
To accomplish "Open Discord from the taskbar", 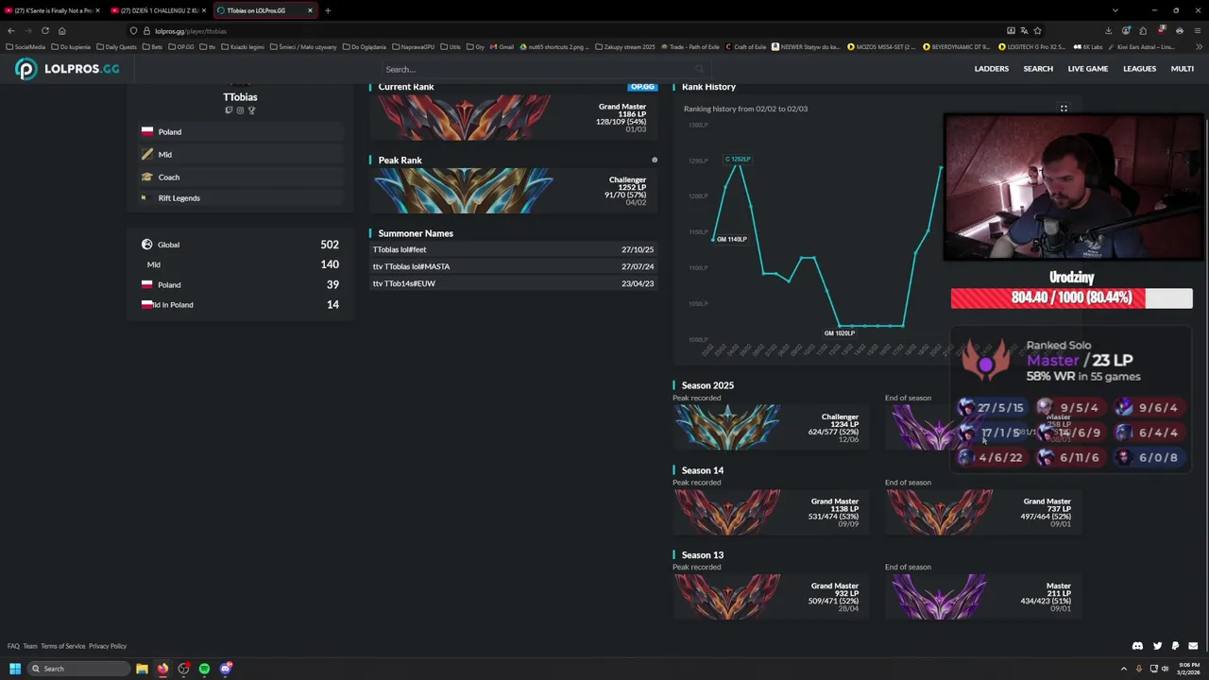I will (225, 669).
